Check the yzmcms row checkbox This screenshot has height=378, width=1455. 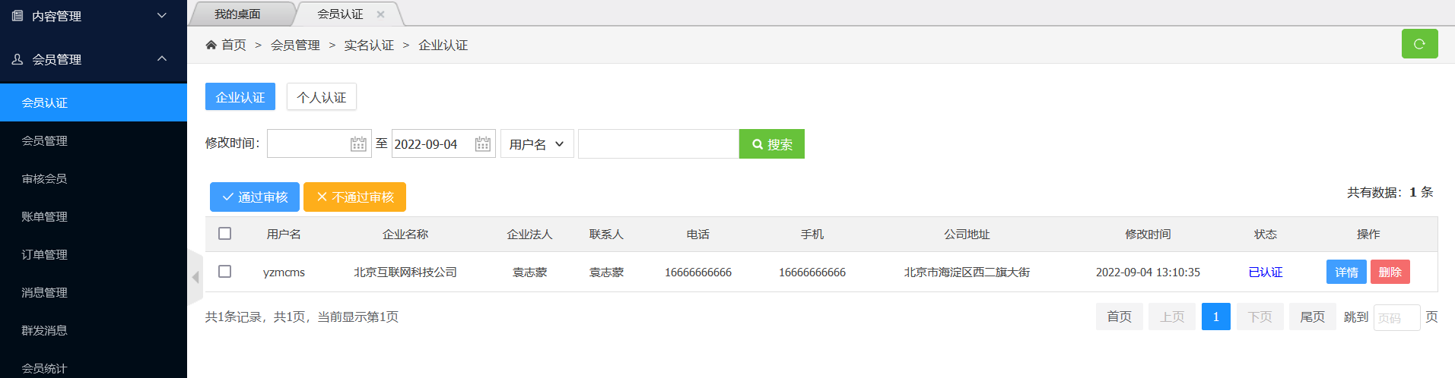pyautogui.click(x=224, y=272)
